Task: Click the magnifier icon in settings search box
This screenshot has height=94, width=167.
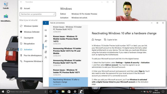Action: 54,14
